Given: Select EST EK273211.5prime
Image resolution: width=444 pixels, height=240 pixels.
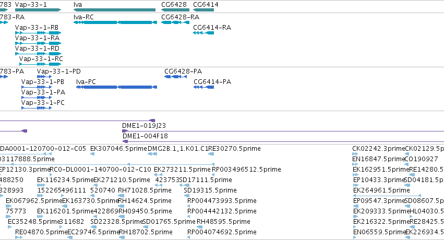Looking at the screenshot, I should pyautogui.click(x=183, y=170).
